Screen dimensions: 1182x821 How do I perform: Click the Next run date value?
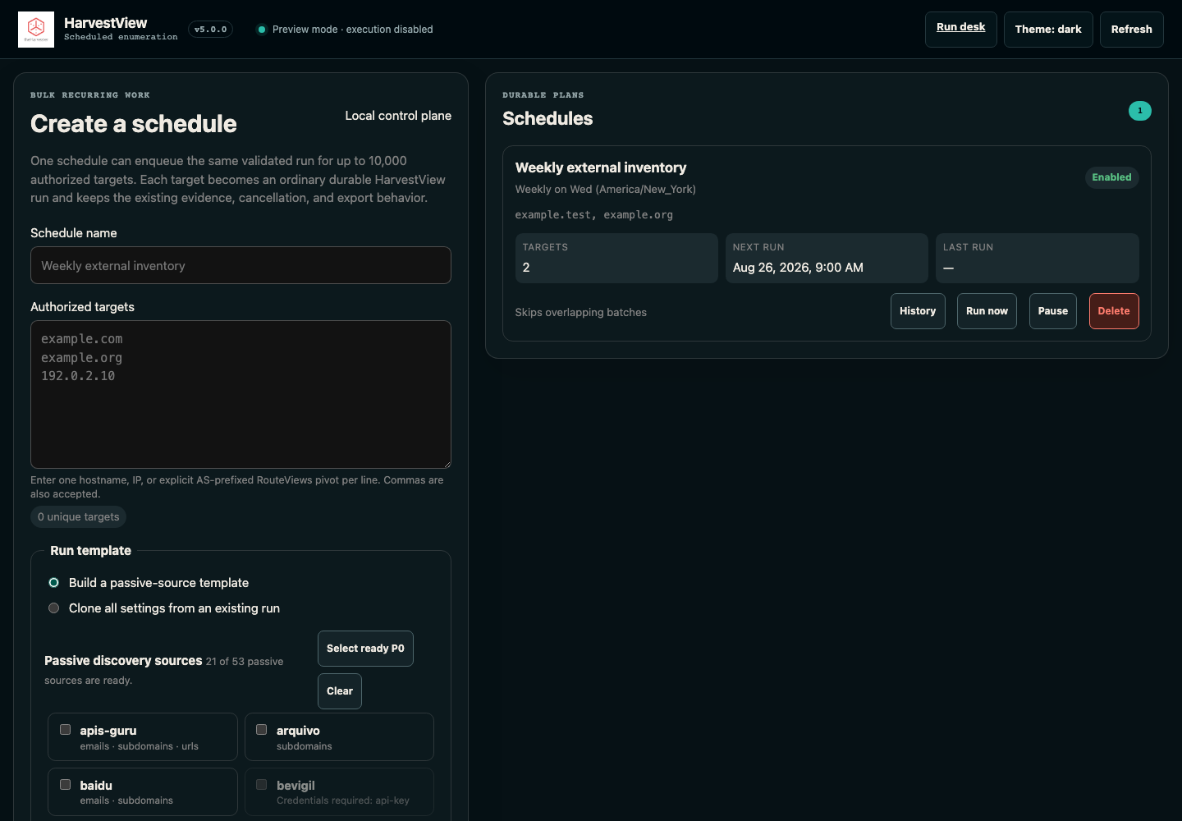(x=798, y=268)
